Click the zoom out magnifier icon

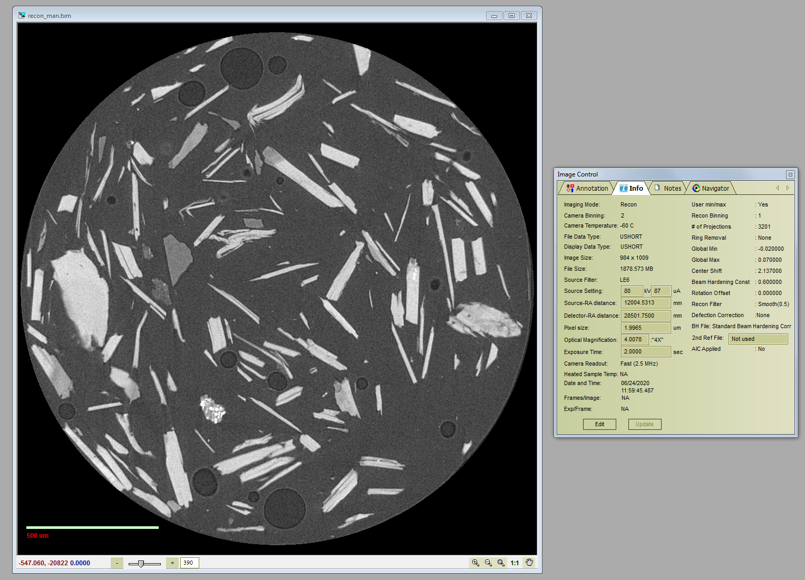pyautogui.click(x=488, y=563)
